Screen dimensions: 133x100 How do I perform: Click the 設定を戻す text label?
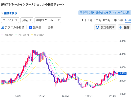[108, 27]
